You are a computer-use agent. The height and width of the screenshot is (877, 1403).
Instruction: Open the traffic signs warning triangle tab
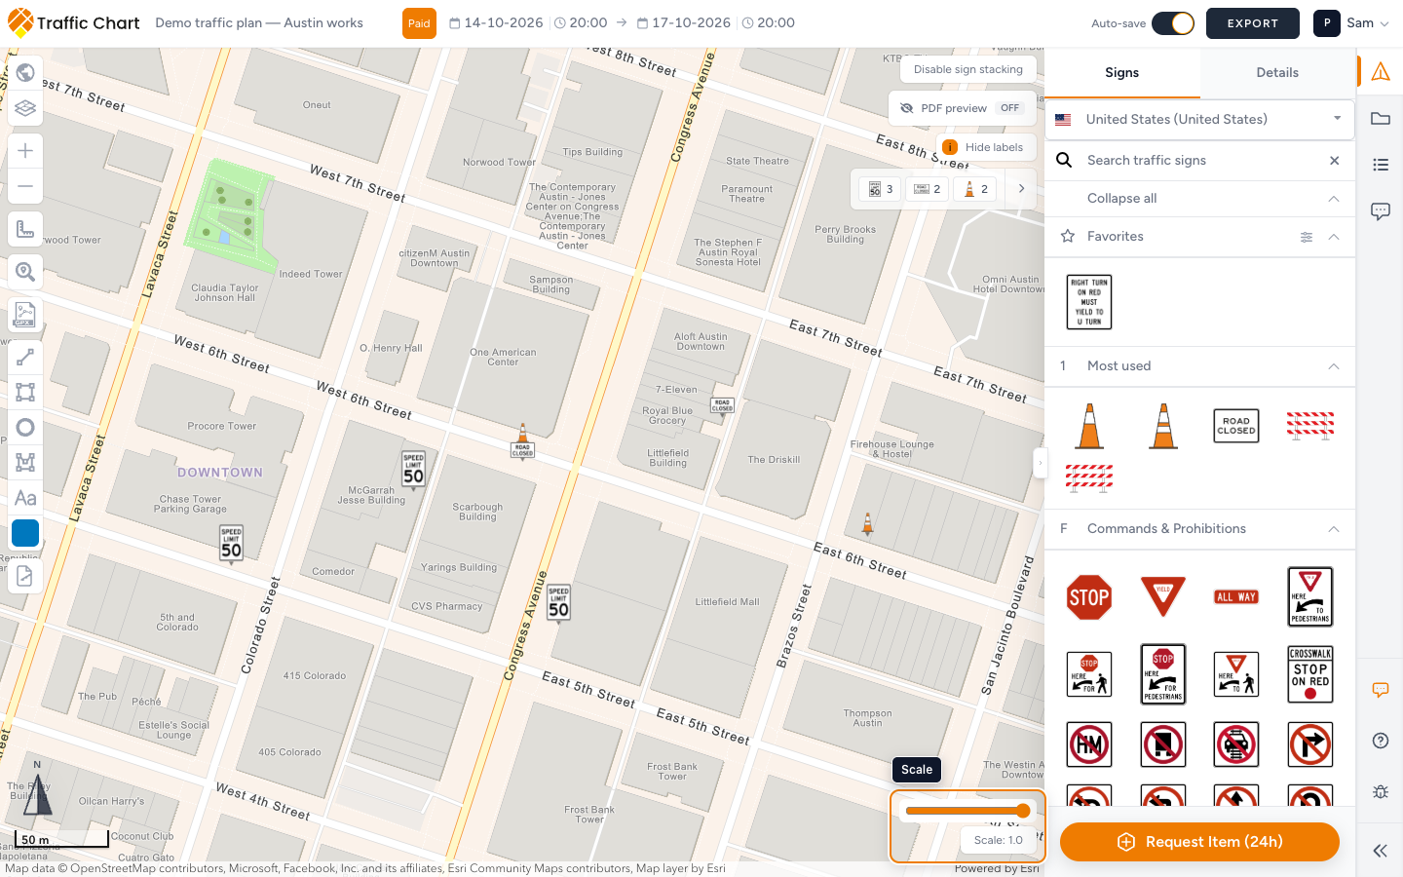click(x=1381, y=71)
